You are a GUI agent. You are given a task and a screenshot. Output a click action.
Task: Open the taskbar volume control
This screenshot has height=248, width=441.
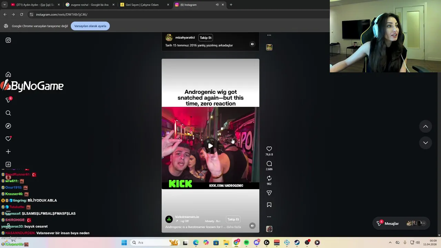(x=418, y=242)
